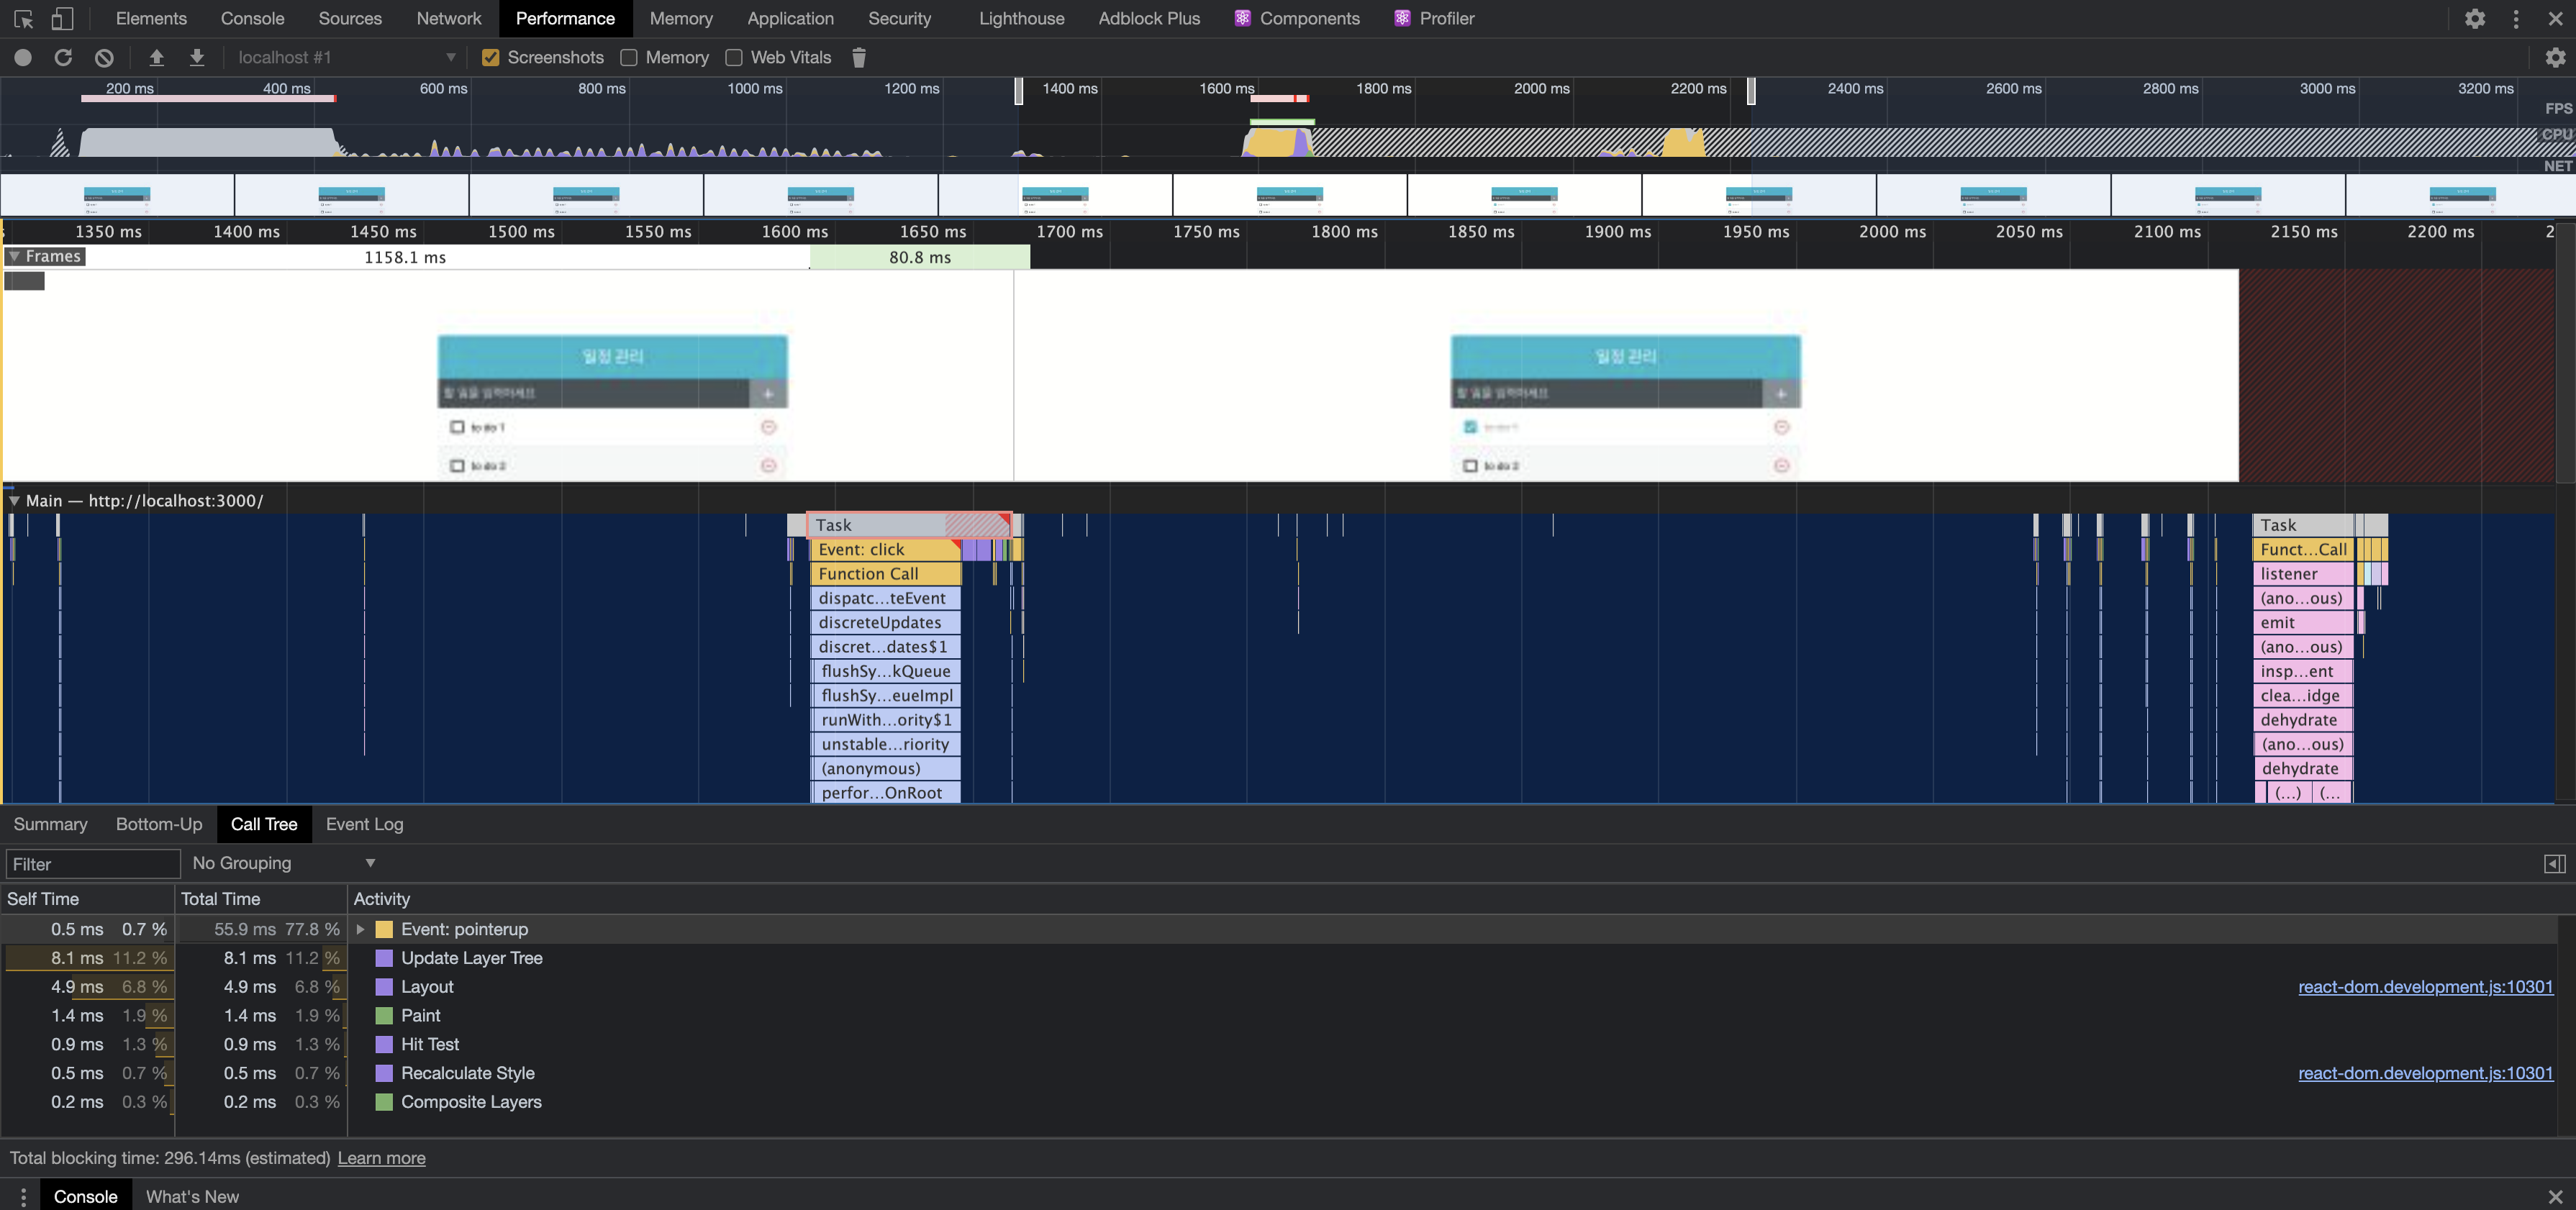Click the load profile upload icon
Screen dimensions: 2576x1210
(x=156, y=58)
